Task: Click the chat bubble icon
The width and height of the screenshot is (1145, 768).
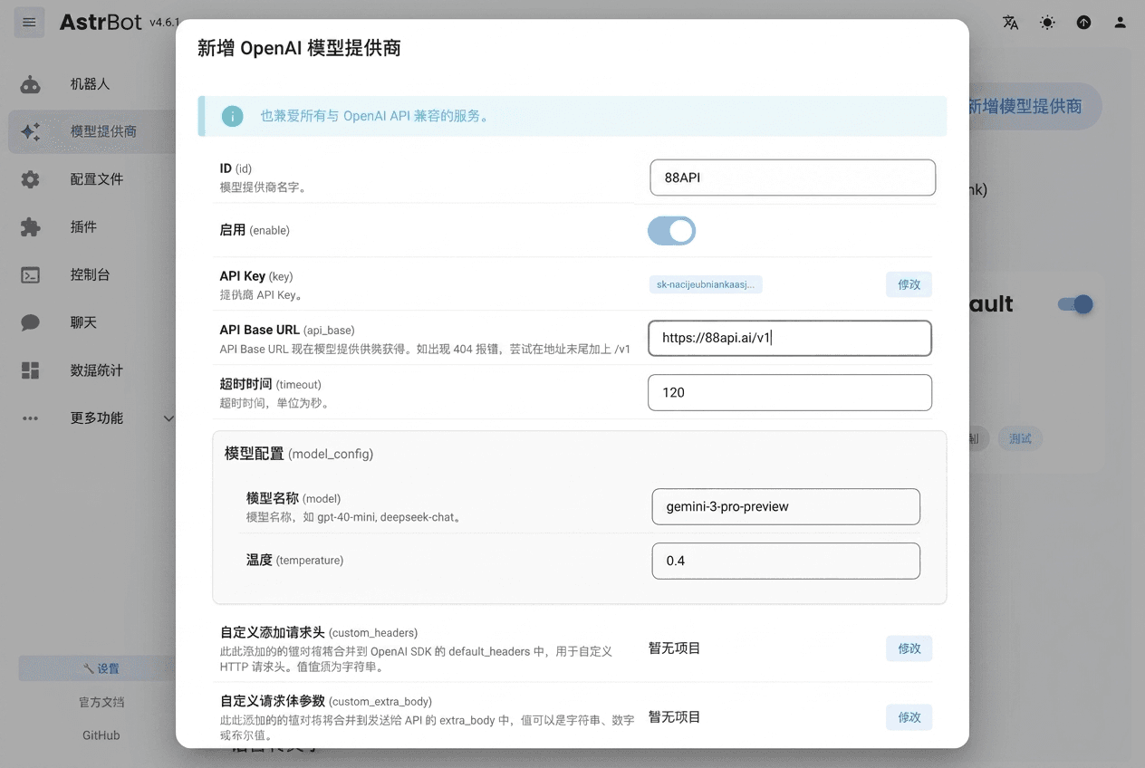Action: [x=31, y=322]
